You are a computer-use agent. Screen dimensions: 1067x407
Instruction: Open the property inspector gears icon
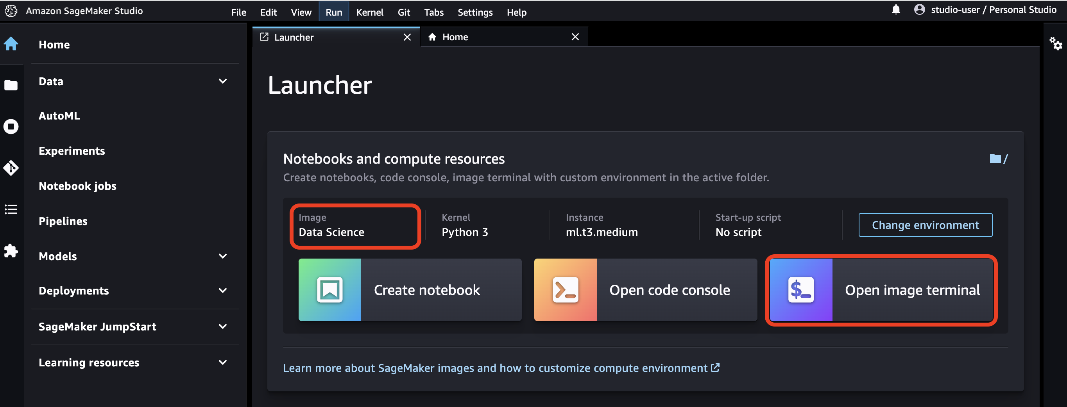[x=1055, y=43]
